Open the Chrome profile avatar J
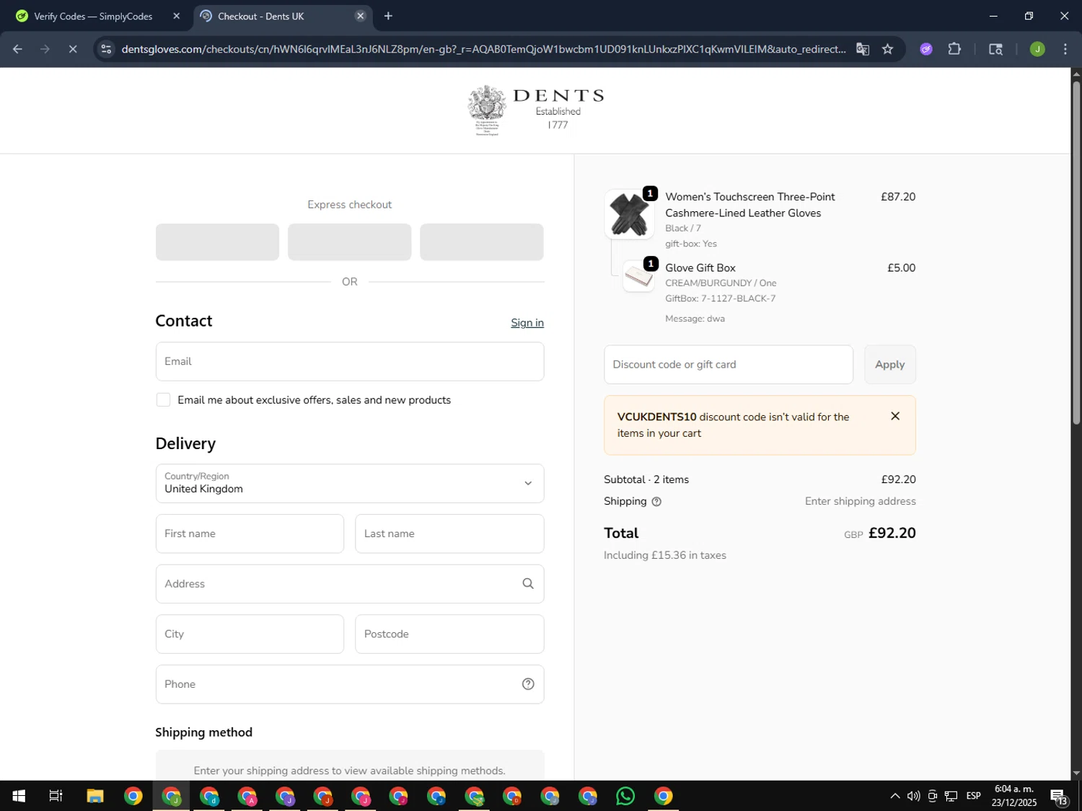This screenshot has width=1082, height=811. [1037, 49]
